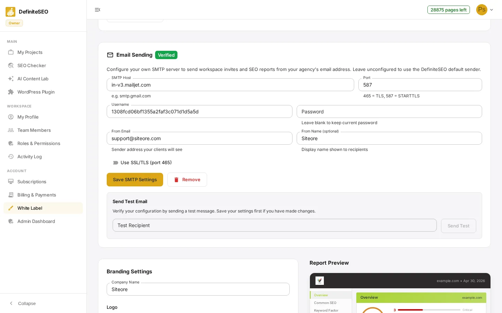502x313 pixels.
Task: Click the Send Test Email heading
Action: tap(130, 202)
